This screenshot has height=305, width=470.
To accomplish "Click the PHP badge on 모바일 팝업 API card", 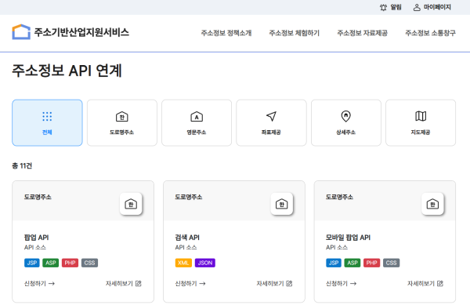I will point(371,263).
